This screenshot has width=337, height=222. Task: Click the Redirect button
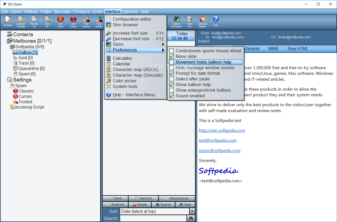coord(115,205)
